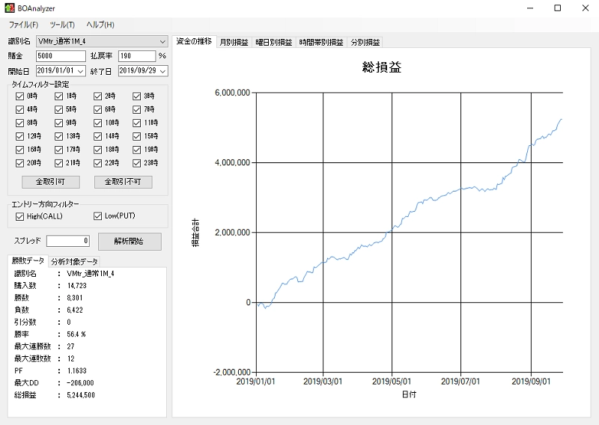Toggle the 21時 checkbox
The height and width of the screenshot is (425, 599).
coord(59,163)
